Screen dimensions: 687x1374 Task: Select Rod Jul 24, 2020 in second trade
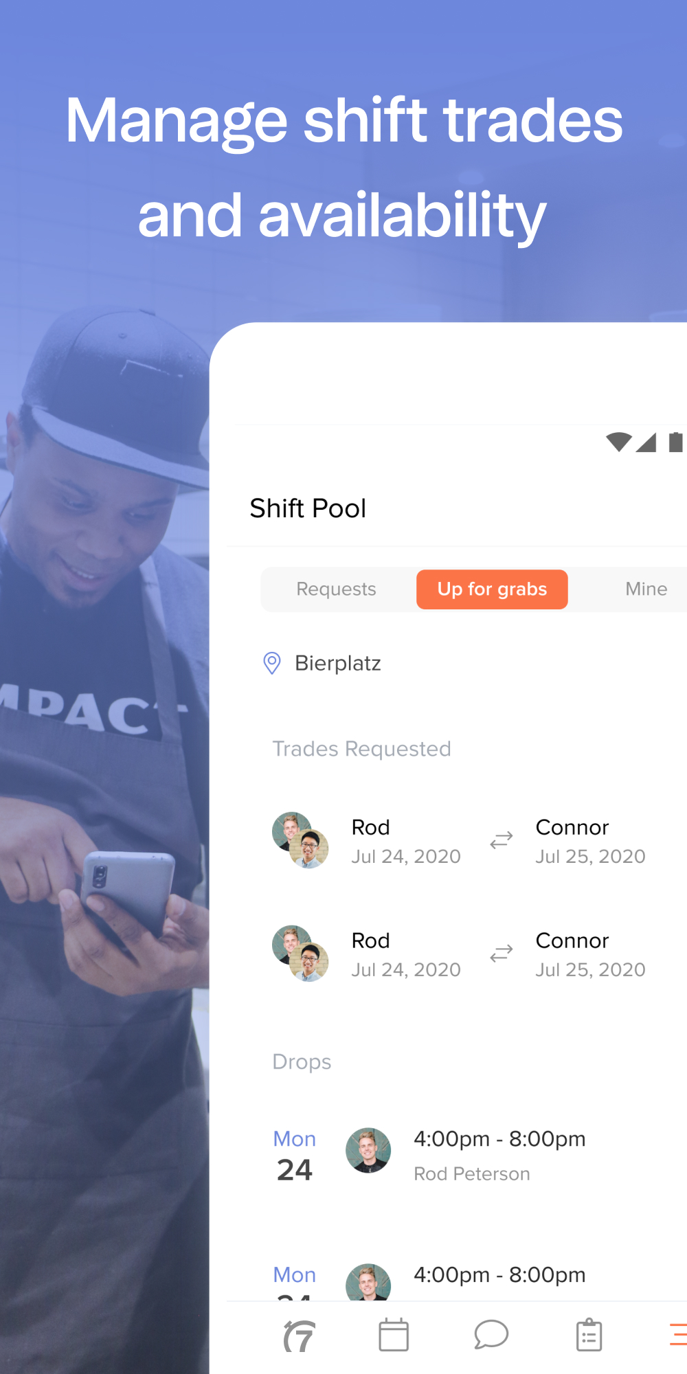406,954
